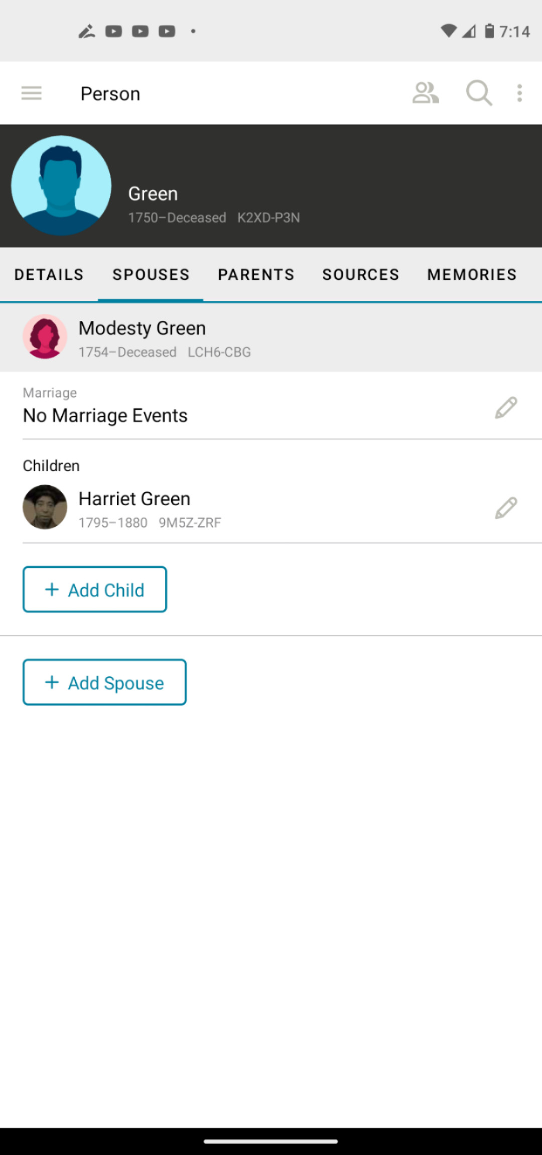
Task: Tap the blue male profile avatar
Action: [61, 186]
